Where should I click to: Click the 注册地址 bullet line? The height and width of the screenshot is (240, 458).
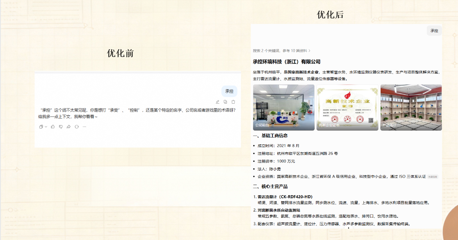pyautogui.click(x=298, y=154)
